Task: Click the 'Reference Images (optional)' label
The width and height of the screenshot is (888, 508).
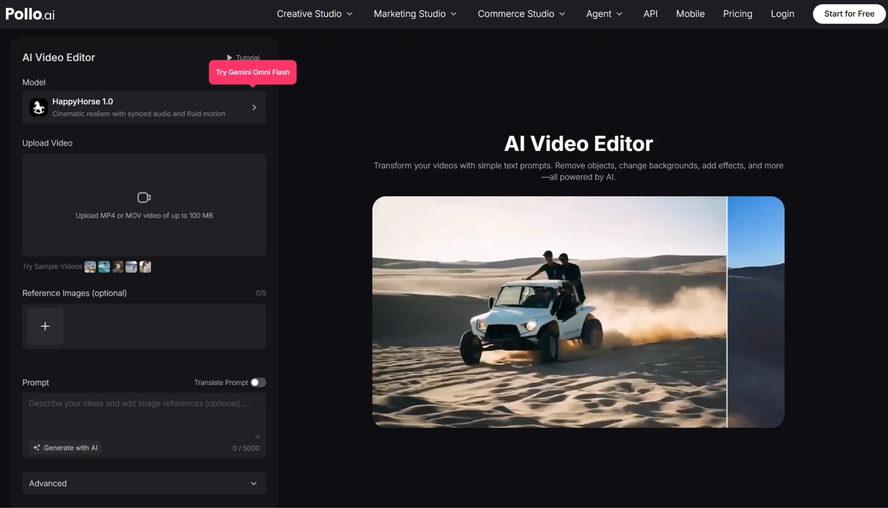Action: [x=75, y=293]
